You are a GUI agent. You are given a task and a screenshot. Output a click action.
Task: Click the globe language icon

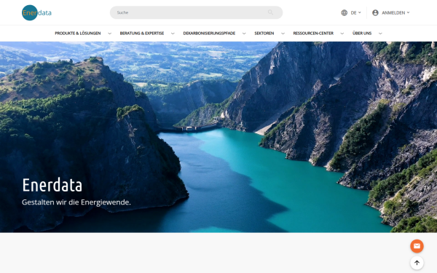click(345, 12)
